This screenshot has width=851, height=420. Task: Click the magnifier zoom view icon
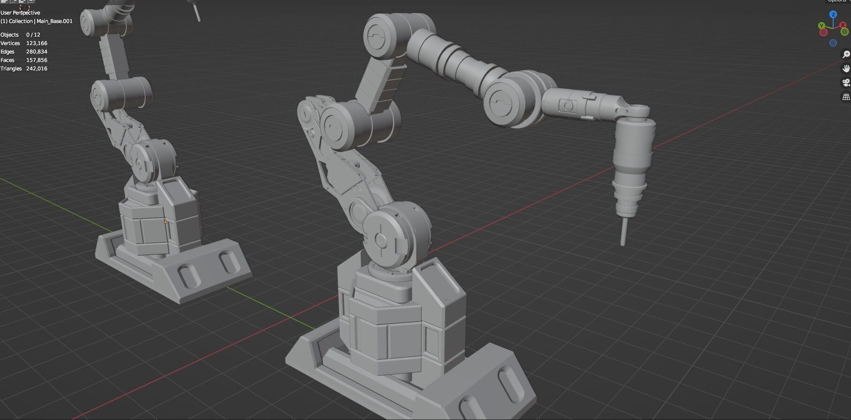click(x=846, y=54)
